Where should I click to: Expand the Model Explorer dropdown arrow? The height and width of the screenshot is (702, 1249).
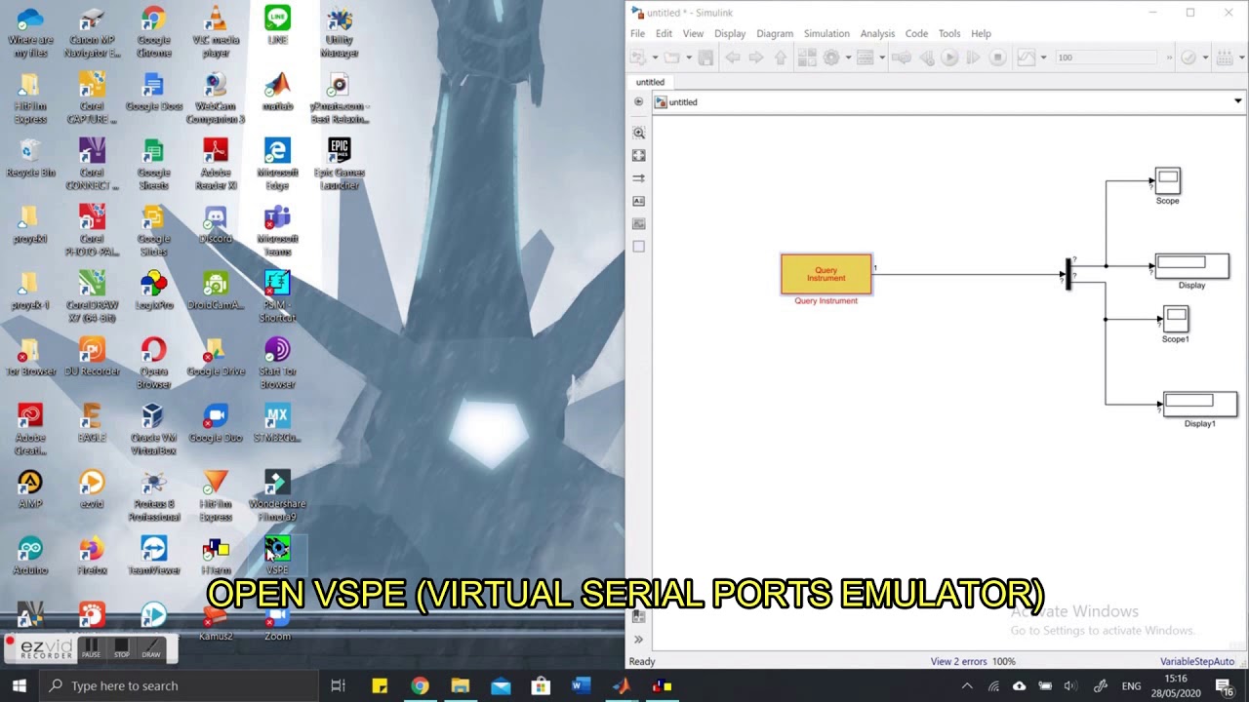[x=882, y=58]
